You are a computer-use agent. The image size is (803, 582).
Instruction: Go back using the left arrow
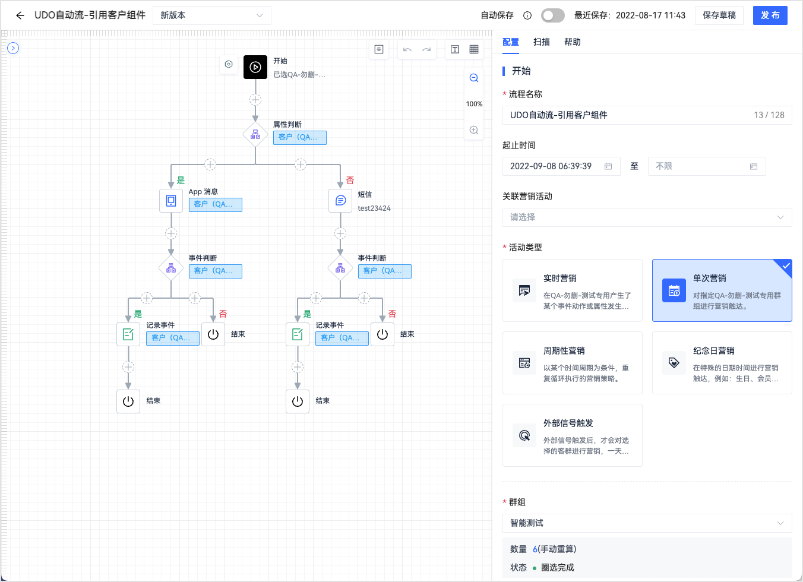[20, 15]
